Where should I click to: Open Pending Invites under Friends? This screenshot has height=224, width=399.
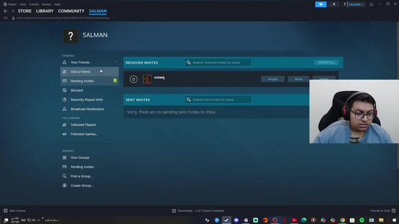point(89,81)
